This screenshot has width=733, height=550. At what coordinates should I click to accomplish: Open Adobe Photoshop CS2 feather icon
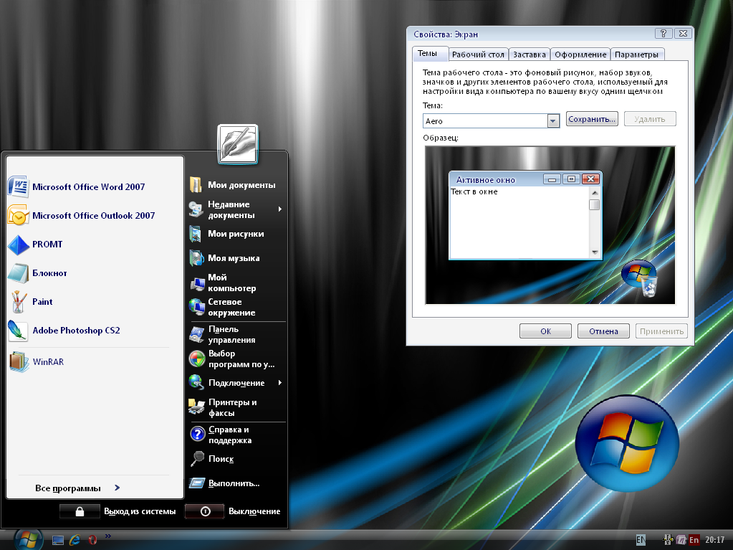19,331
